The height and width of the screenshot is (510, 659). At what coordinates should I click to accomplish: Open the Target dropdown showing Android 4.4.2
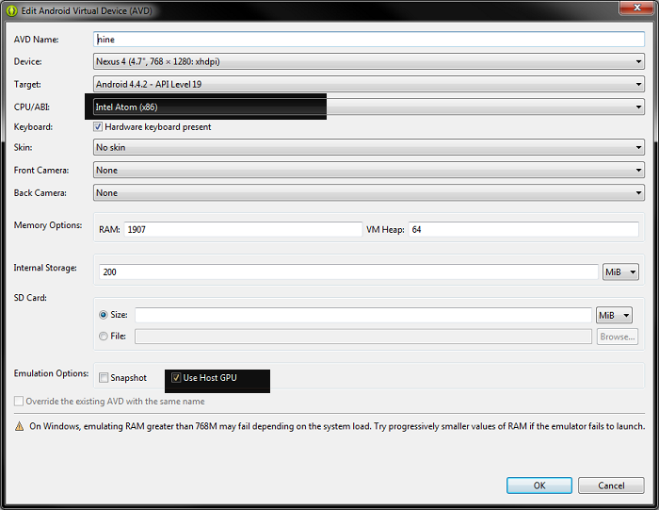(x=369, y=84)
